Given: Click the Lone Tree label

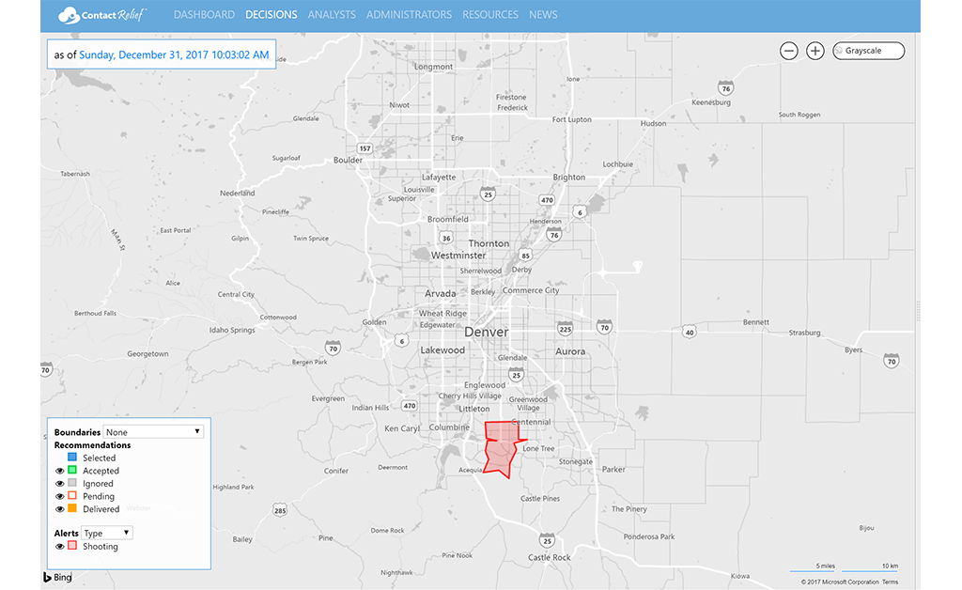Looking at the screenshot, I should (x=538, y=448).
